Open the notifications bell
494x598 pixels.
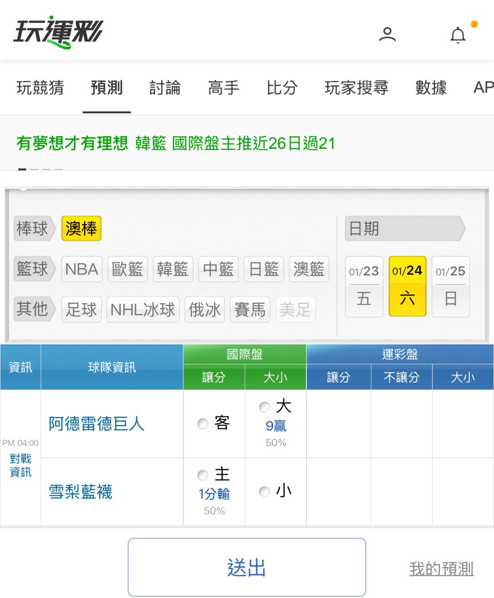pyautogui.click(x=458, y=35)
